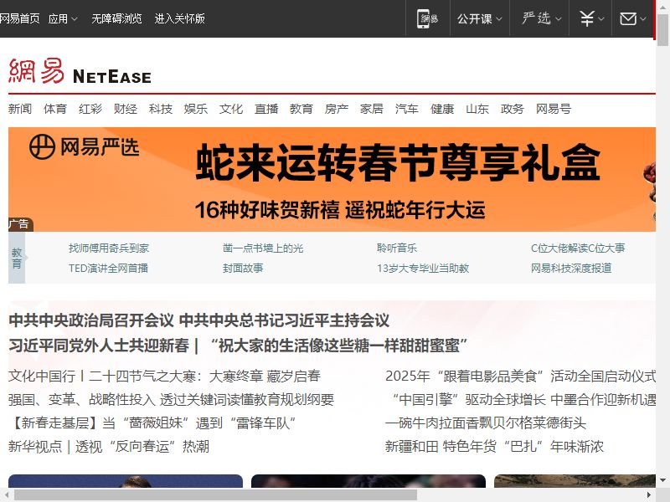Viewport: 670px width, 502px height.
Task: Open the 新闻 channel
Action: (x=20, y=109)
